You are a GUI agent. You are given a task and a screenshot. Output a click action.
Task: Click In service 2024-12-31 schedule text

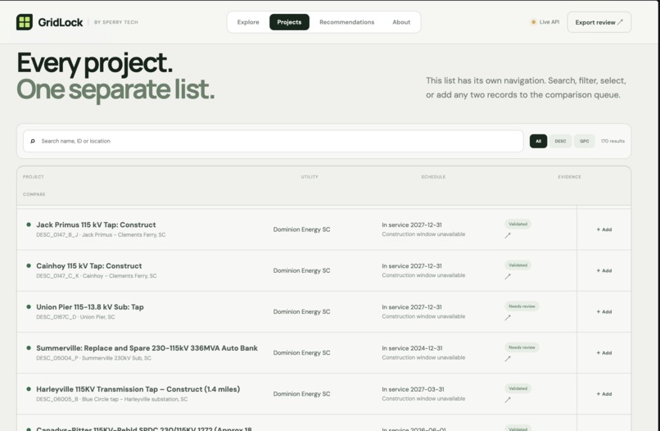point(412,348)
